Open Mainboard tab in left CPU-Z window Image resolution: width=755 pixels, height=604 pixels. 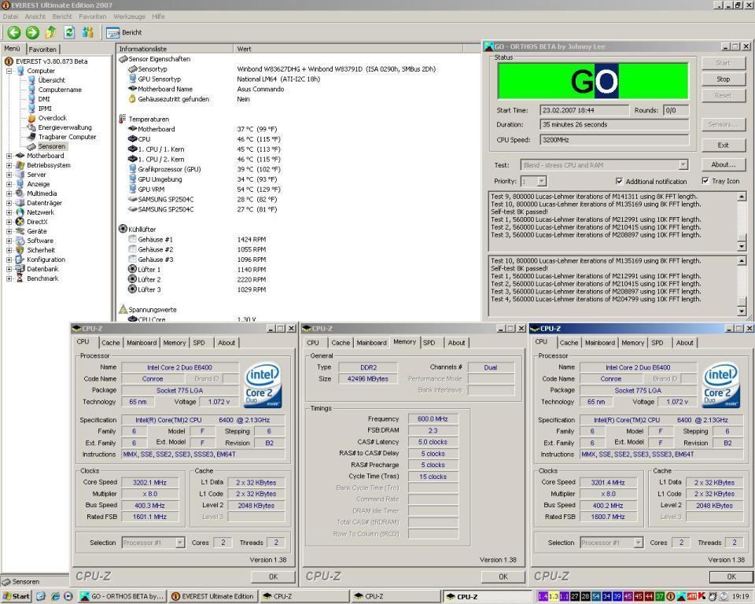142,343
